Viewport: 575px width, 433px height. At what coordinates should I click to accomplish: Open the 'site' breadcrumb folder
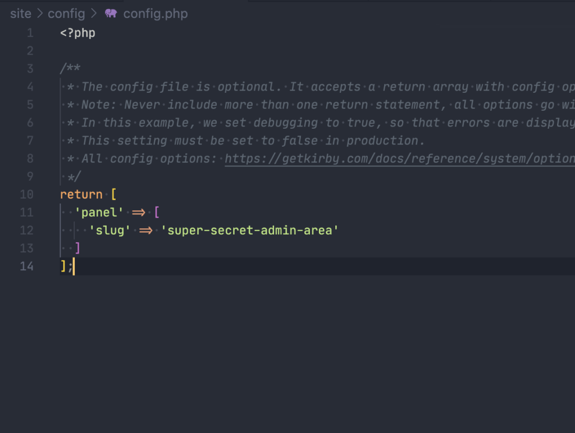[x=21, y=13]
